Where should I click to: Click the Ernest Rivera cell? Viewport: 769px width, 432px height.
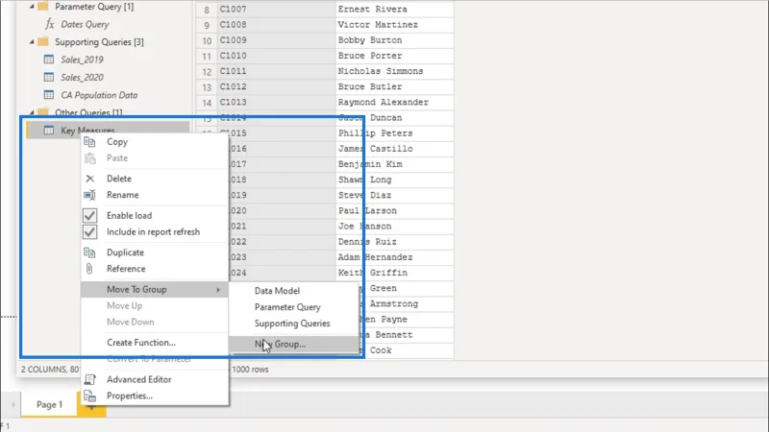pos(395,9)
